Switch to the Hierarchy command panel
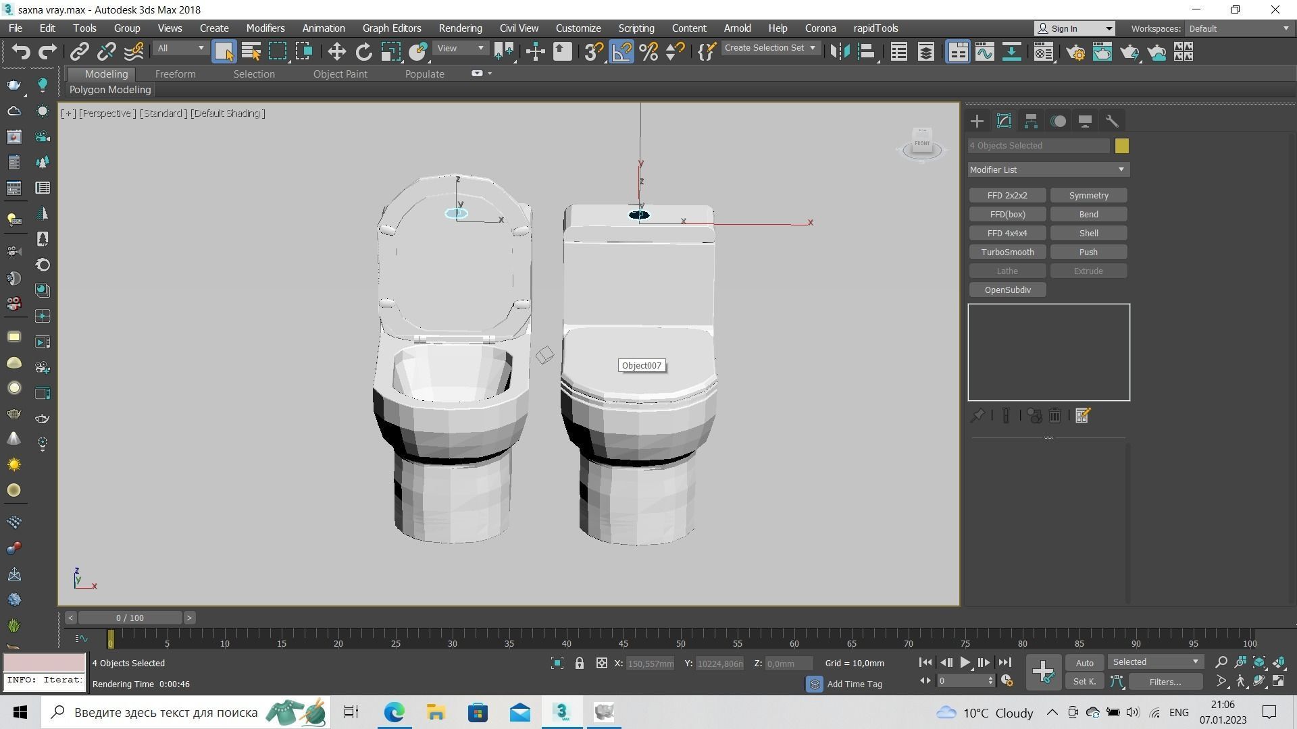1297x729 pixels. [1031, 122]
